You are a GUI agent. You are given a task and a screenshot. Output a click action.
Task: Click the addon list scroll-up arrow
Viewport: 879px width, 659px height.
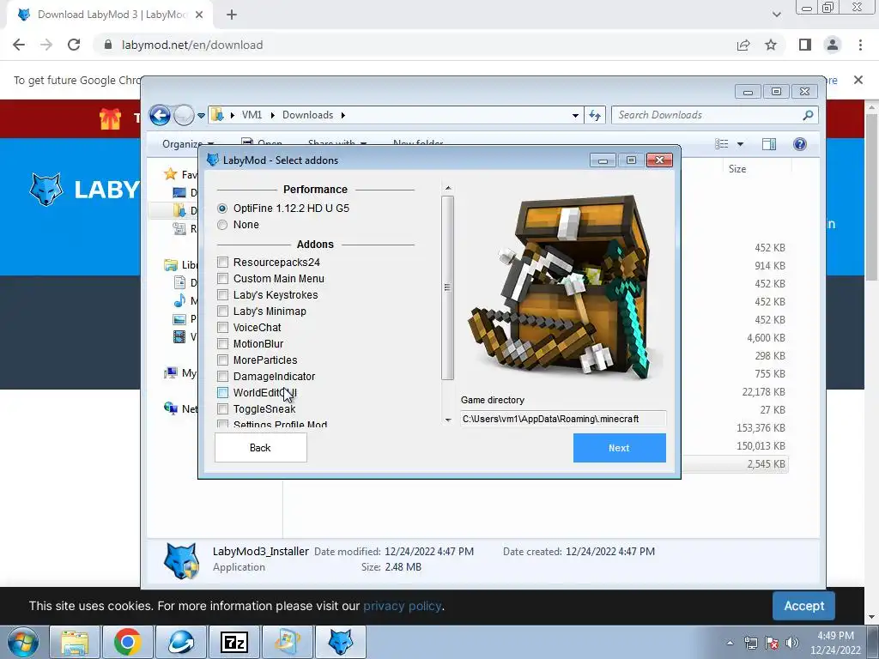[448, 188]
